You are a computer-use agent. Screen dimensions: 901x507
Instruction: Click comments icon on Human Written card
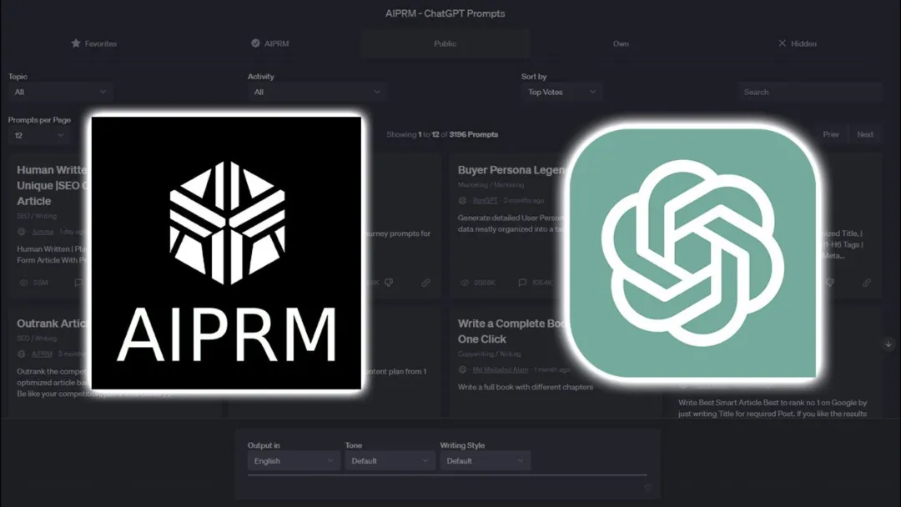[x=78, y=283]
